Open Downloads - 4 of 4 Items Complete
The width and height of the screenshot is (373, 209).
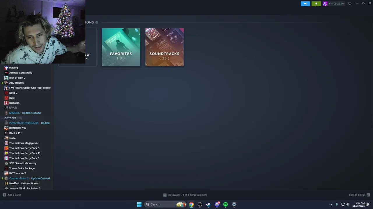click(x=185, y=195)
